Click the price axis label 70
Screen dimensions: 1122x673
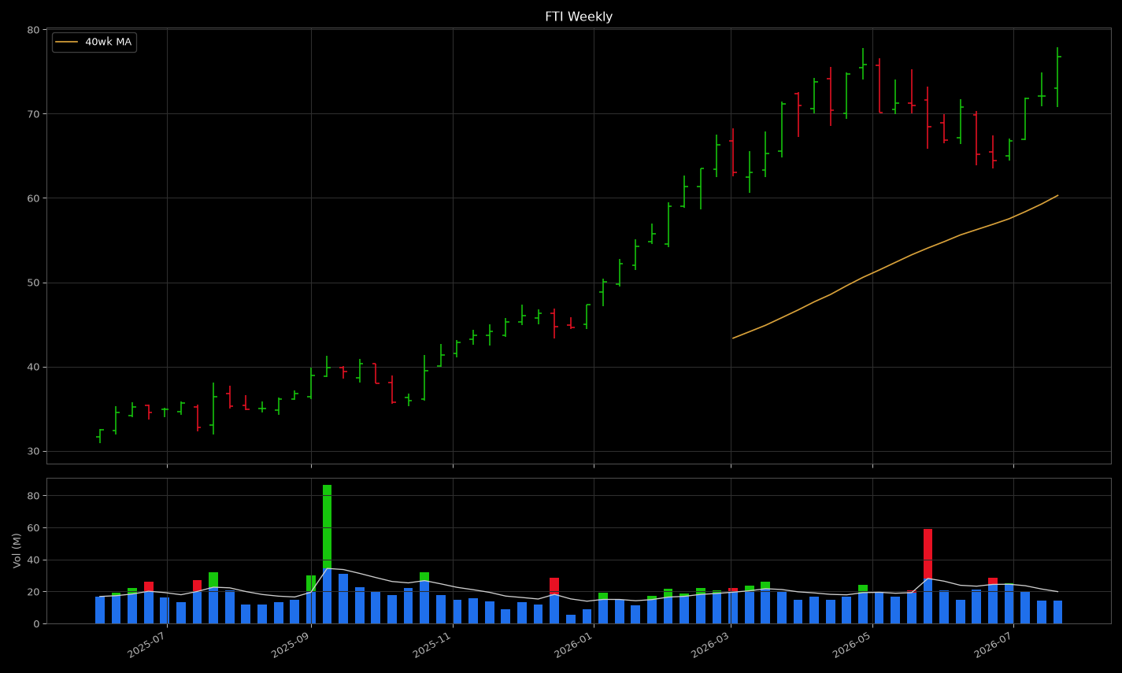tap(33, 114)
